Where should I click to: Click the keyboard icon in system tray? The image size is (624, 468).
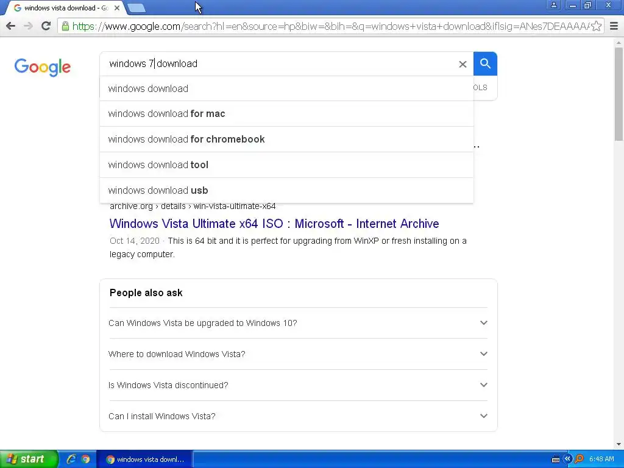(556, 459)
